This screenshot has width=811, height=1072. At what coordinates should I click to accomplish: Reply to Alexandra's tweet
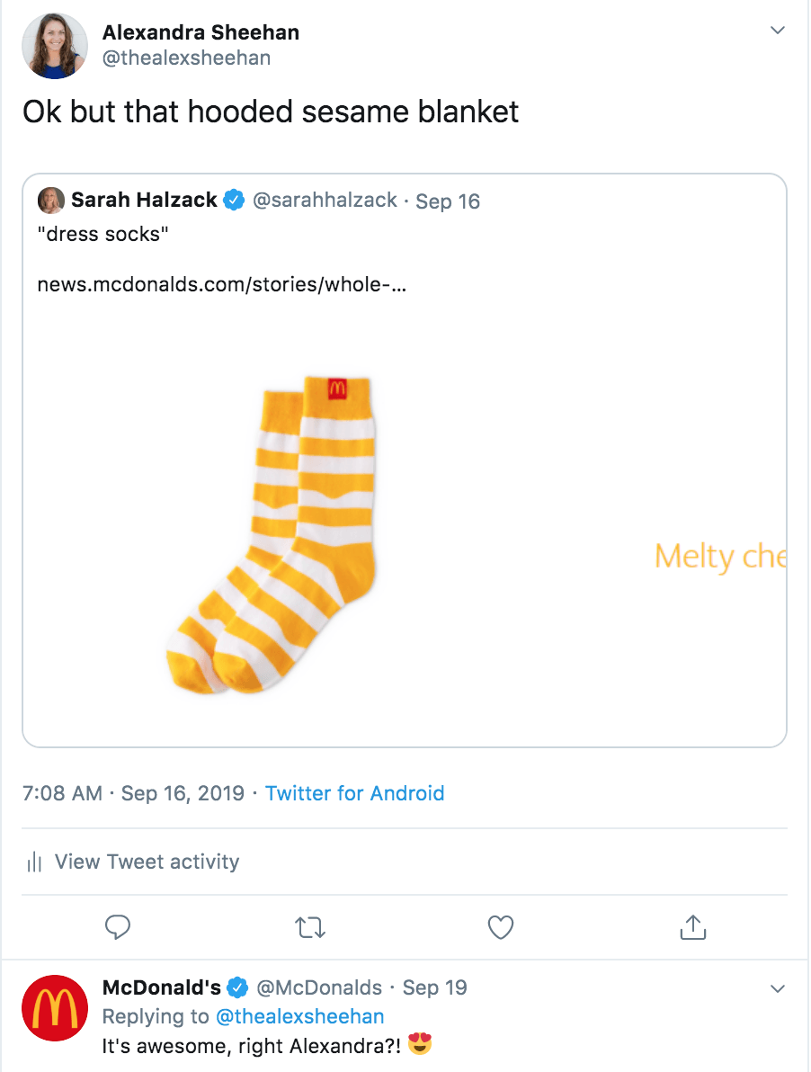[118, 927]
